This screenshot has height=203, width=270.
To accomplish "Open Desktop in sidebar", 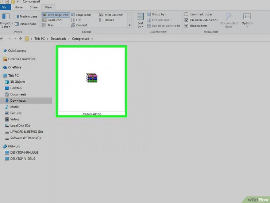I will point(16,88).
